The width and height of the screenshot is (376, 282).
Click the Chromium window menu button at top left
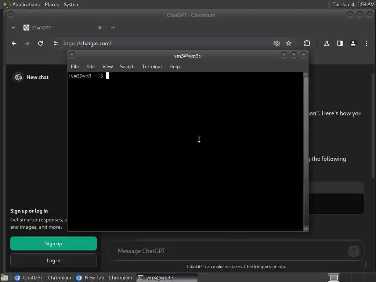click(10, 14)
